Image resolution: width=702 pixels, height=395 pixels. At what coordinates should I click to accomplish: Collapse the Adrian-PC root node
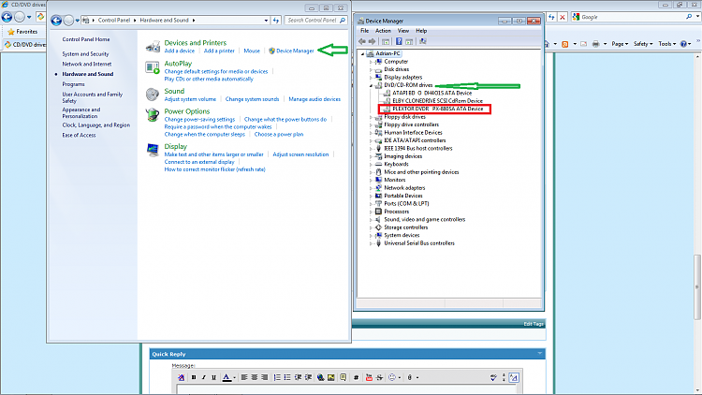tap(362, 53)
